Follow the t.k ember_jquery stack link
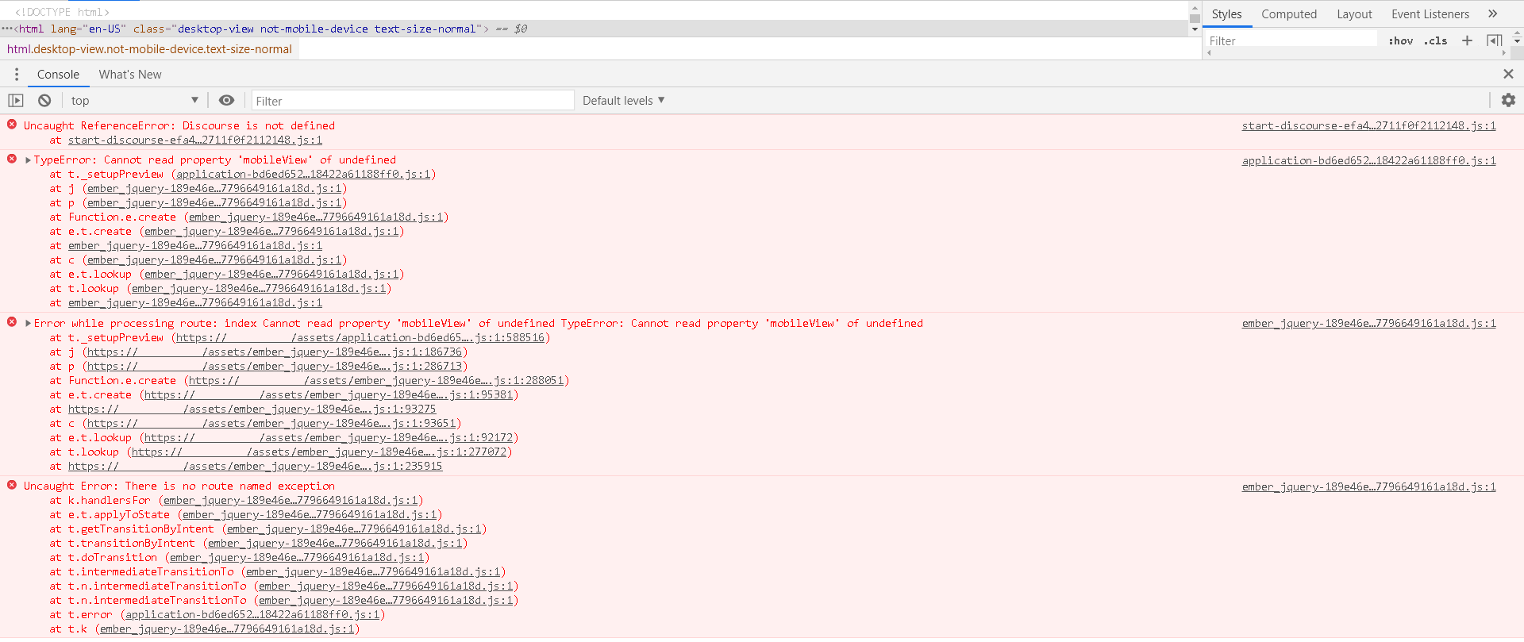The height and width of the screenshot is (642, 1524). click(x=227, y=629)
